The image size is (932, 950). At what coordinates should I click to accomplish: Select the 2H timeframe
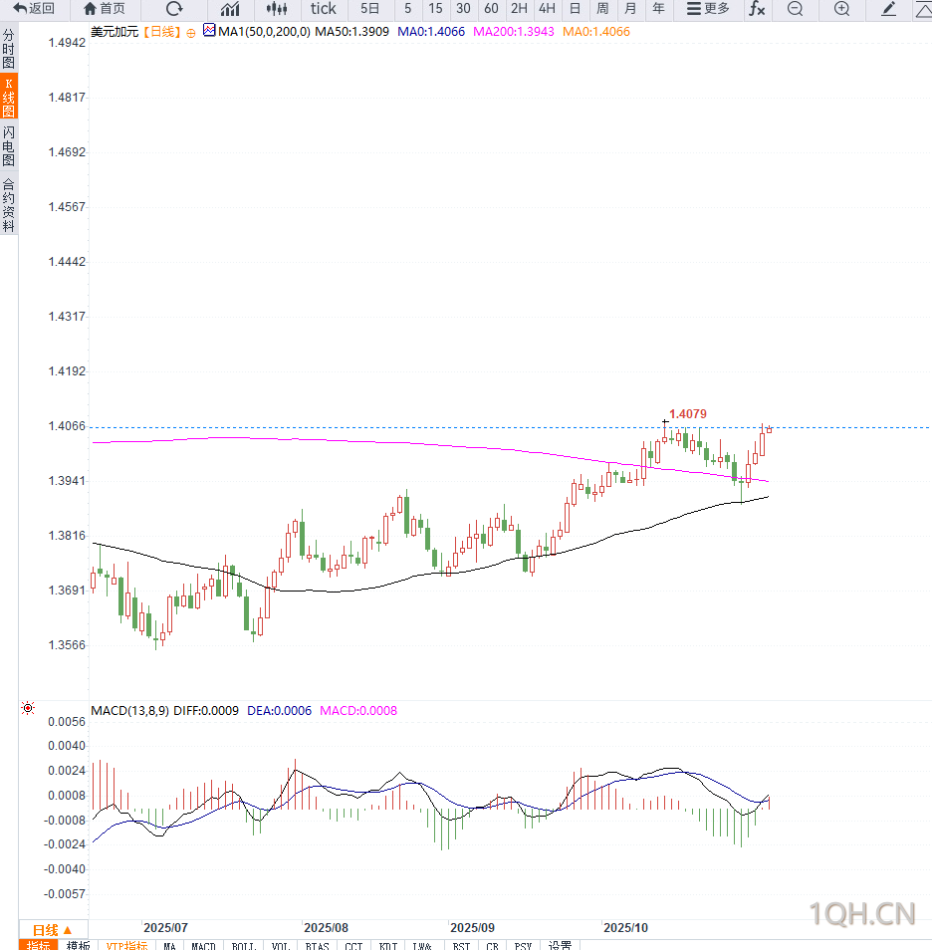pyautogui.click(x=519, y=9)
